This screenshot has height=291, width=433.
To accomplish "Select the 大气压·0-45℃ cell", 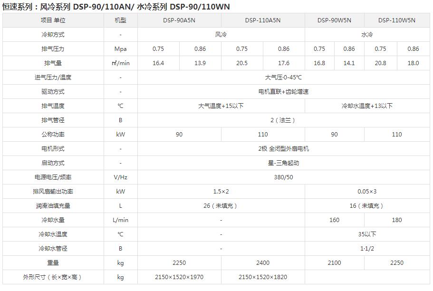I will pos(283,78).
